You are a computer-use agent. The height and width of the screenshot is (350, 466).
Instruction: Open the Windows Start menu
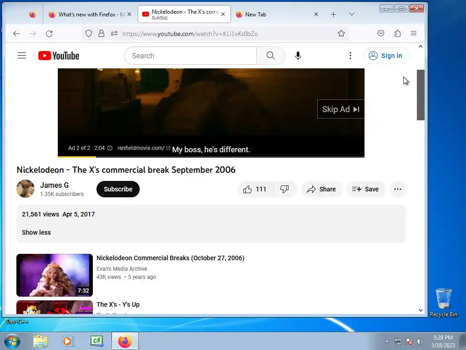coord(12,341)
